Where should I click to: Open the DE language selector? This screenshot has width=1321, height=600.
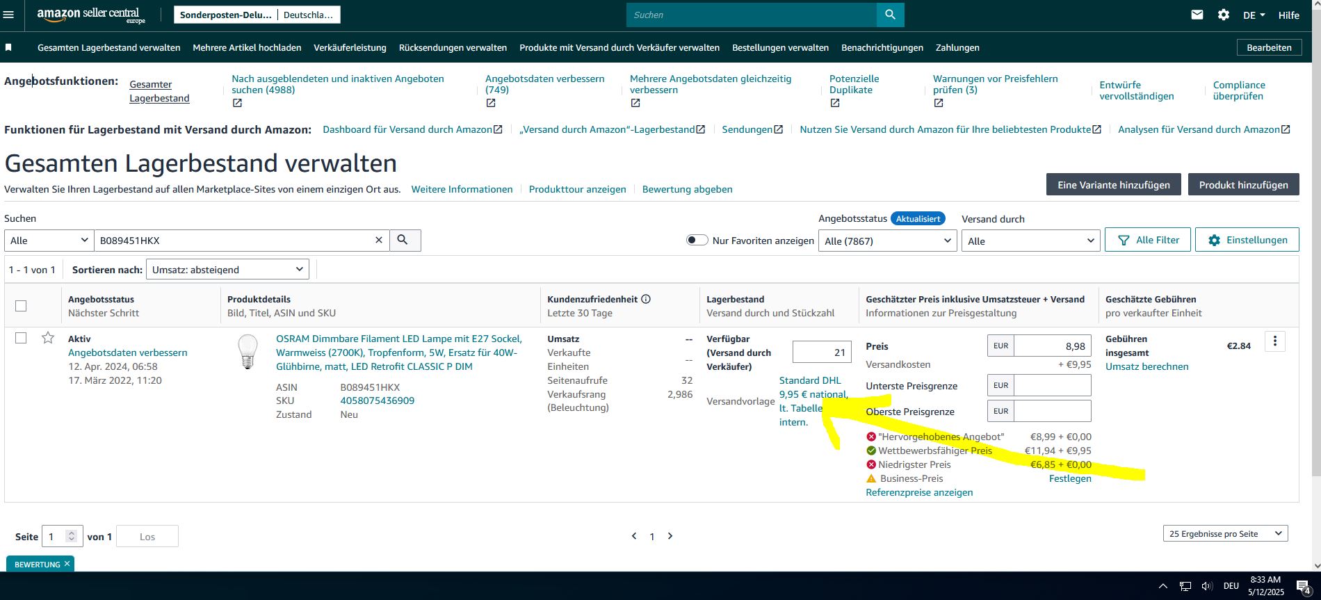(x=1254, y=15)
